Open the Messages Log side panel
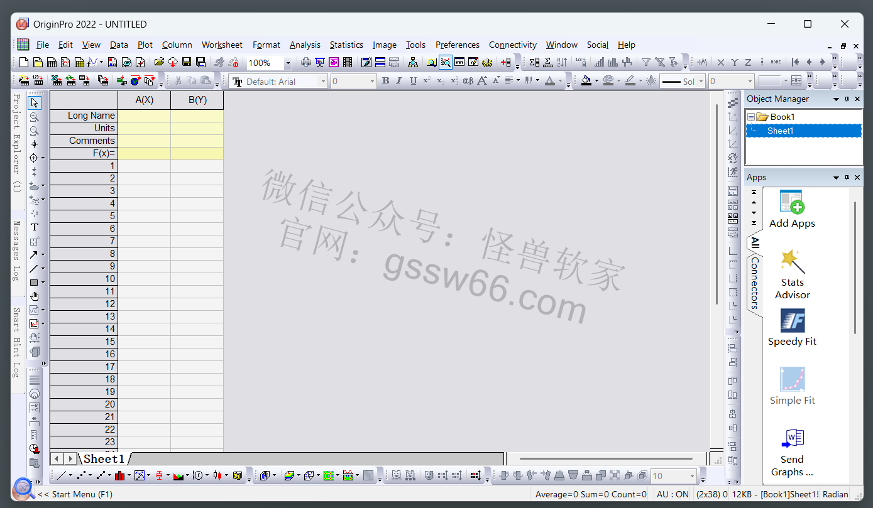Viewport: 873px width, 508px height. click(x=18, y=251)
